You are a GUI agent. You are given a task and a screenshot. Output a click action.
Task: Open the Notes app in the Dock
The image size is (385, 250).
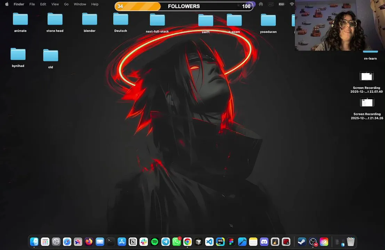pos(253,242)
